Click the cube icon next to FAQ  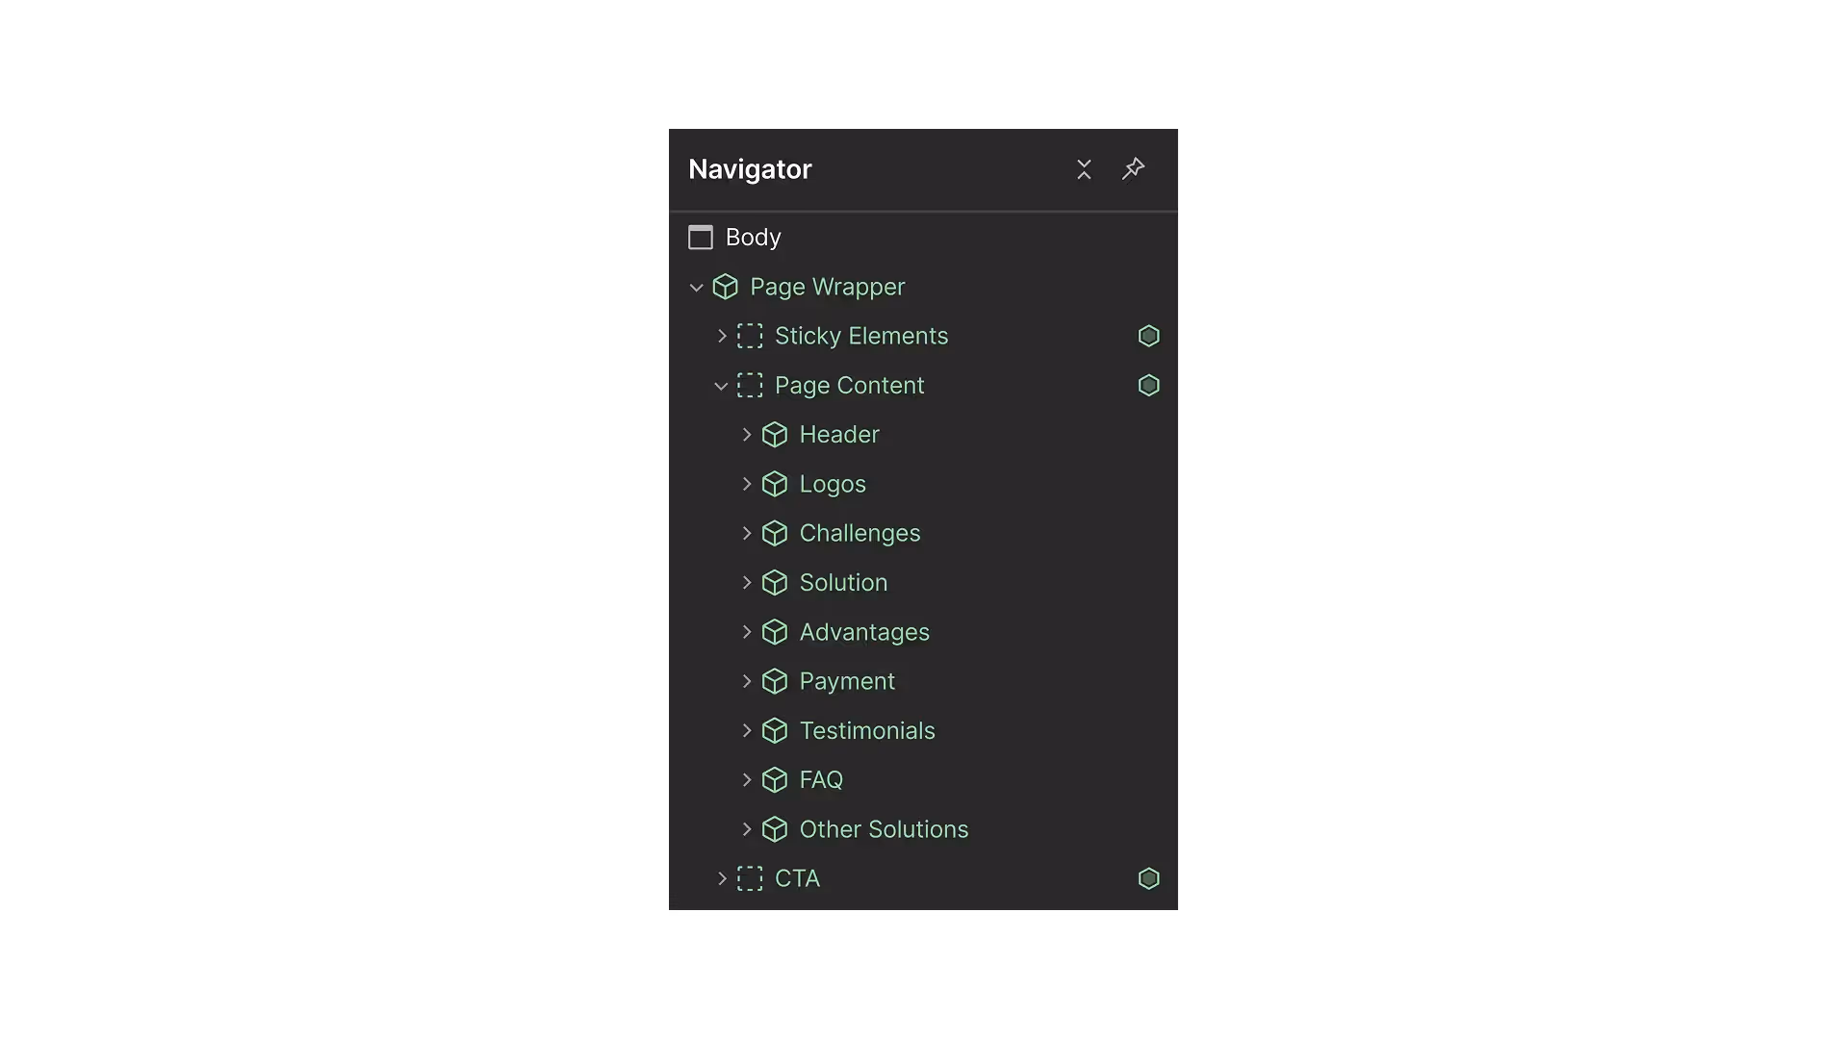tap(776, 780)
